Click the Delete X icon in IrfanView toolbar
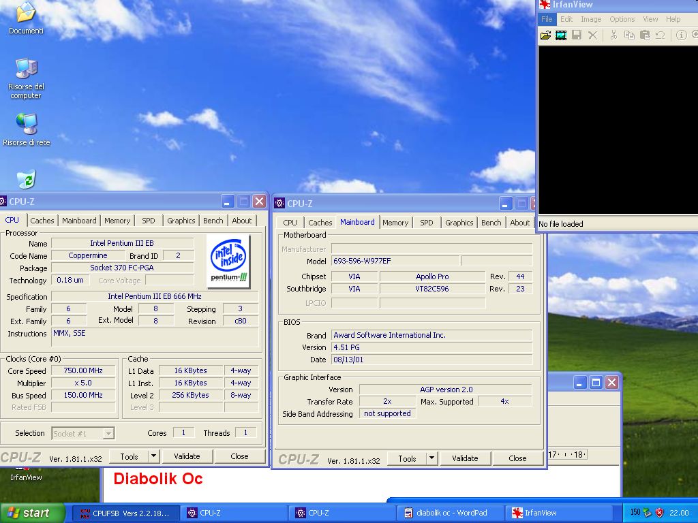 (592, 35)
